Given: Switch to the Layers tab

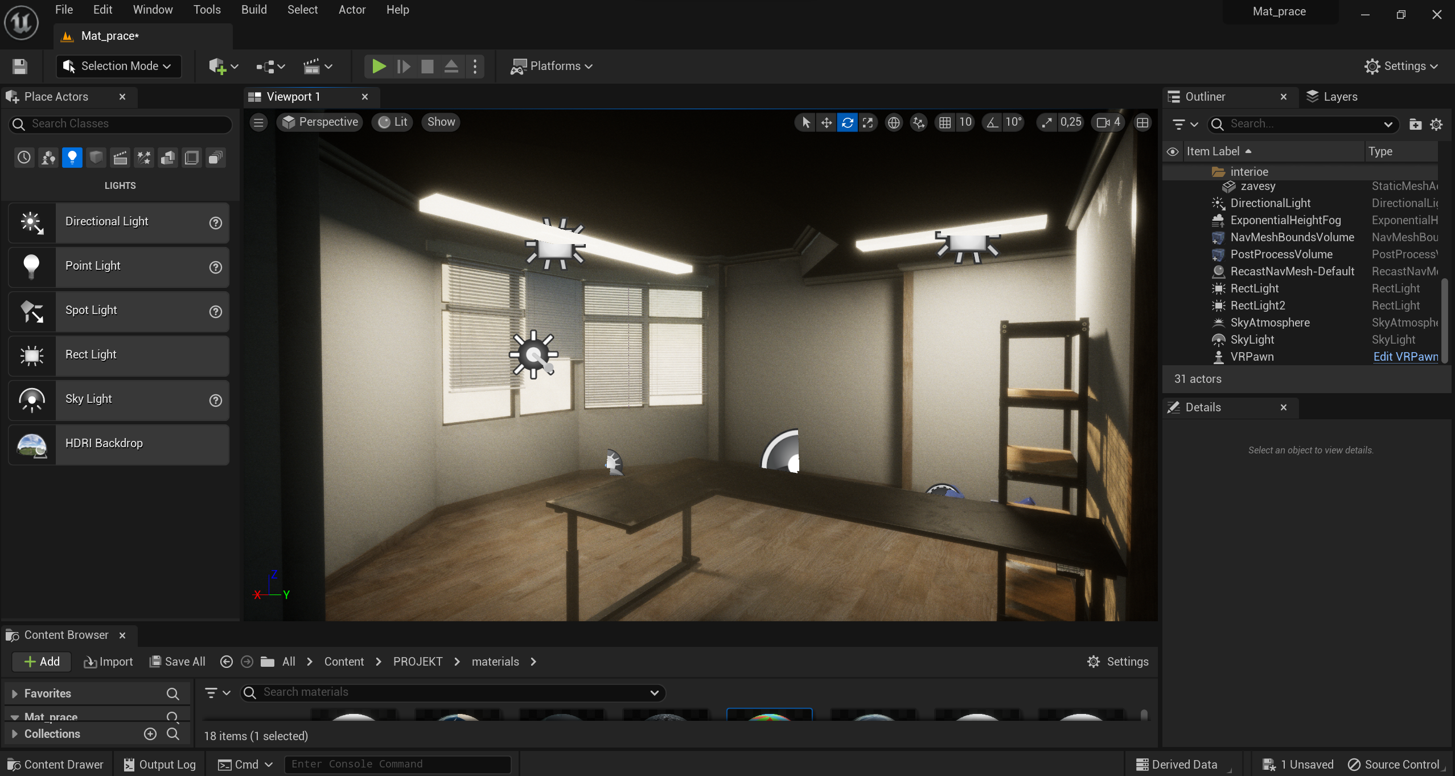Looking at the screenshot, I should click(1332, 97).
